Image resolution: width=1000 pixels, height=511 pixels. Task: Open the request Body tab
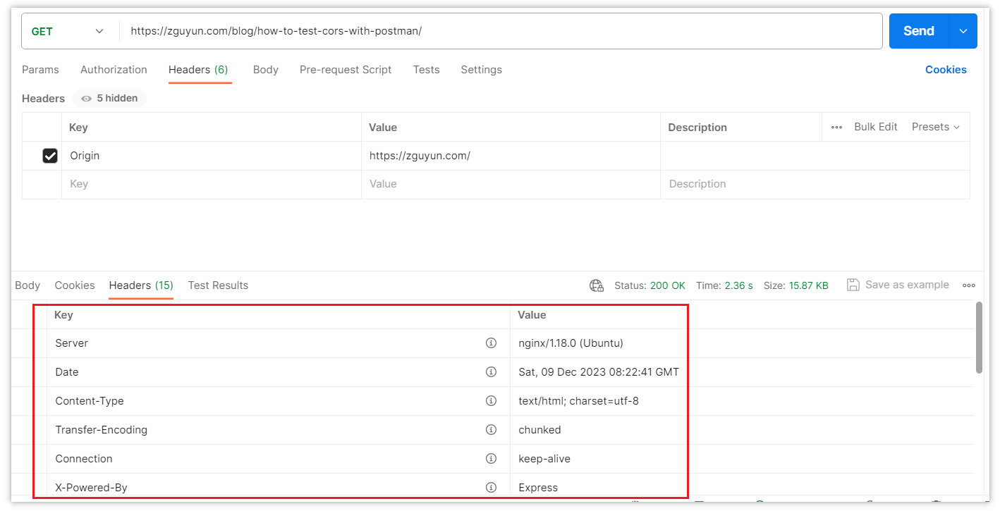[266, 70]
